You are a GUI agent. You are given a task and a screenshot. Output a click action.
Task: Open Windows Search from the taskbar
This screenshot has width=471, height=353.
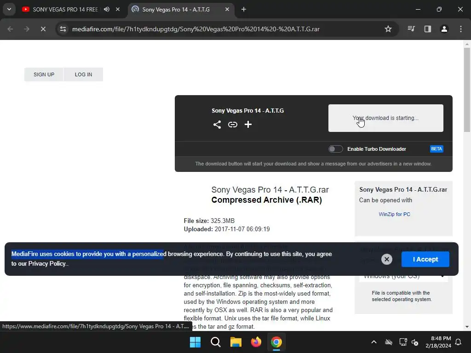coord(216,342)
